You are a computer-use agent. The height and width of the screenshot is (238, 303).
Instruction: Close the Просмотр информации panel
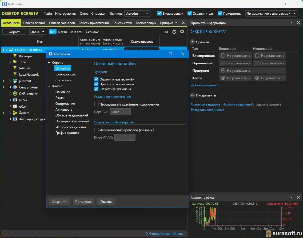coord(298,23)
